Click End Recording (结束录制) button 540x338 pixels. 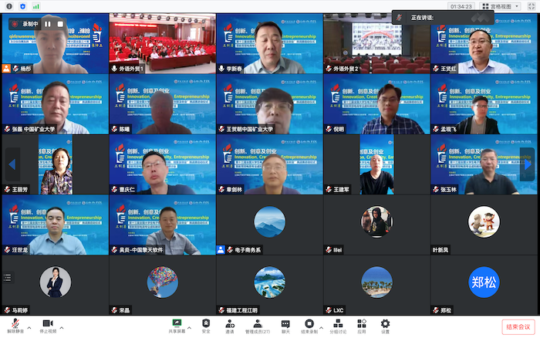pos(309,325)
